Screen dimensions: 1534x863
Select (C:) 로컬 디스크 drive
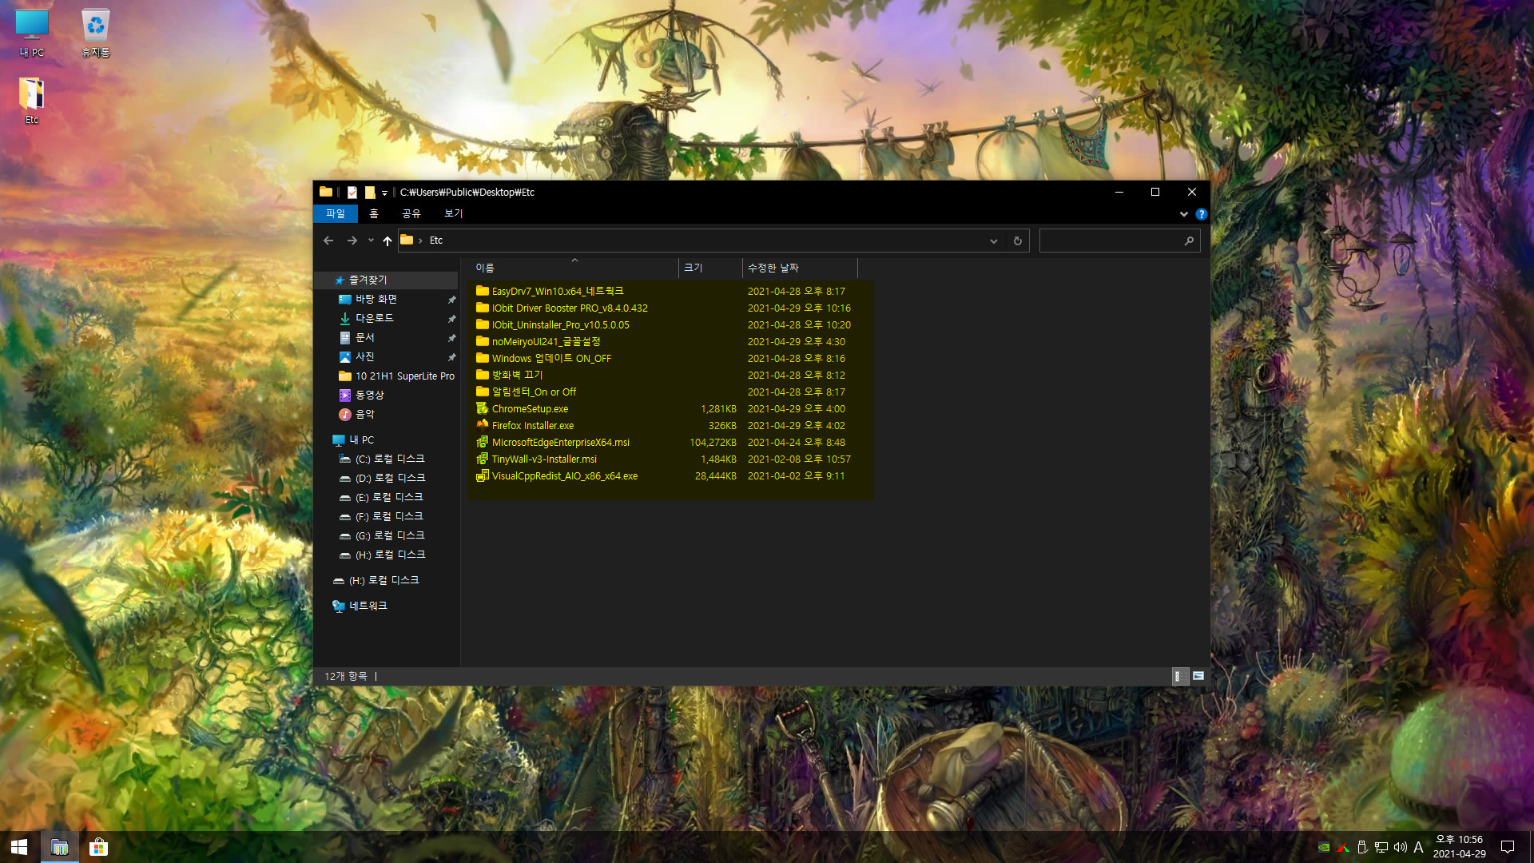[x=390, y=459]
